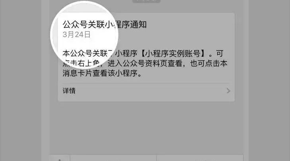Tap the message card's bottom right corner

pos(232,99)
